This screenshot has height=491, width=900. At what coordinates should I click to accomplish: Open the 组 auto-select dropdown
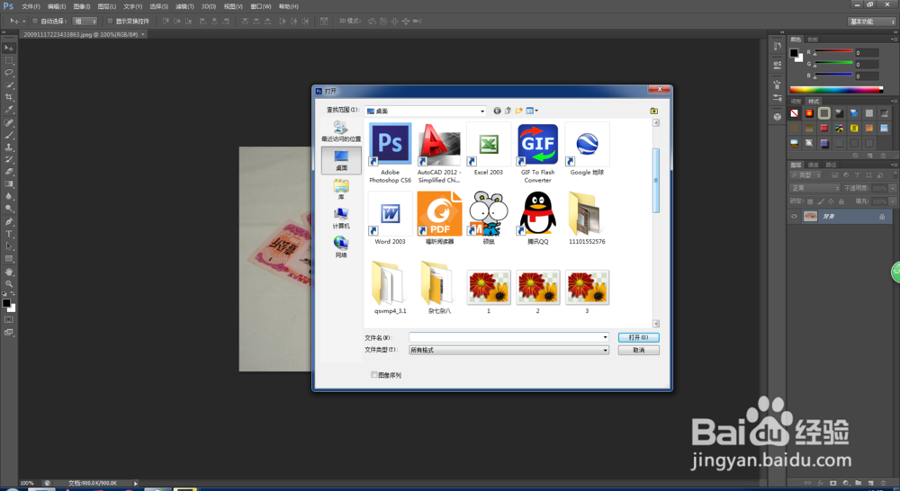click(85, 22)
